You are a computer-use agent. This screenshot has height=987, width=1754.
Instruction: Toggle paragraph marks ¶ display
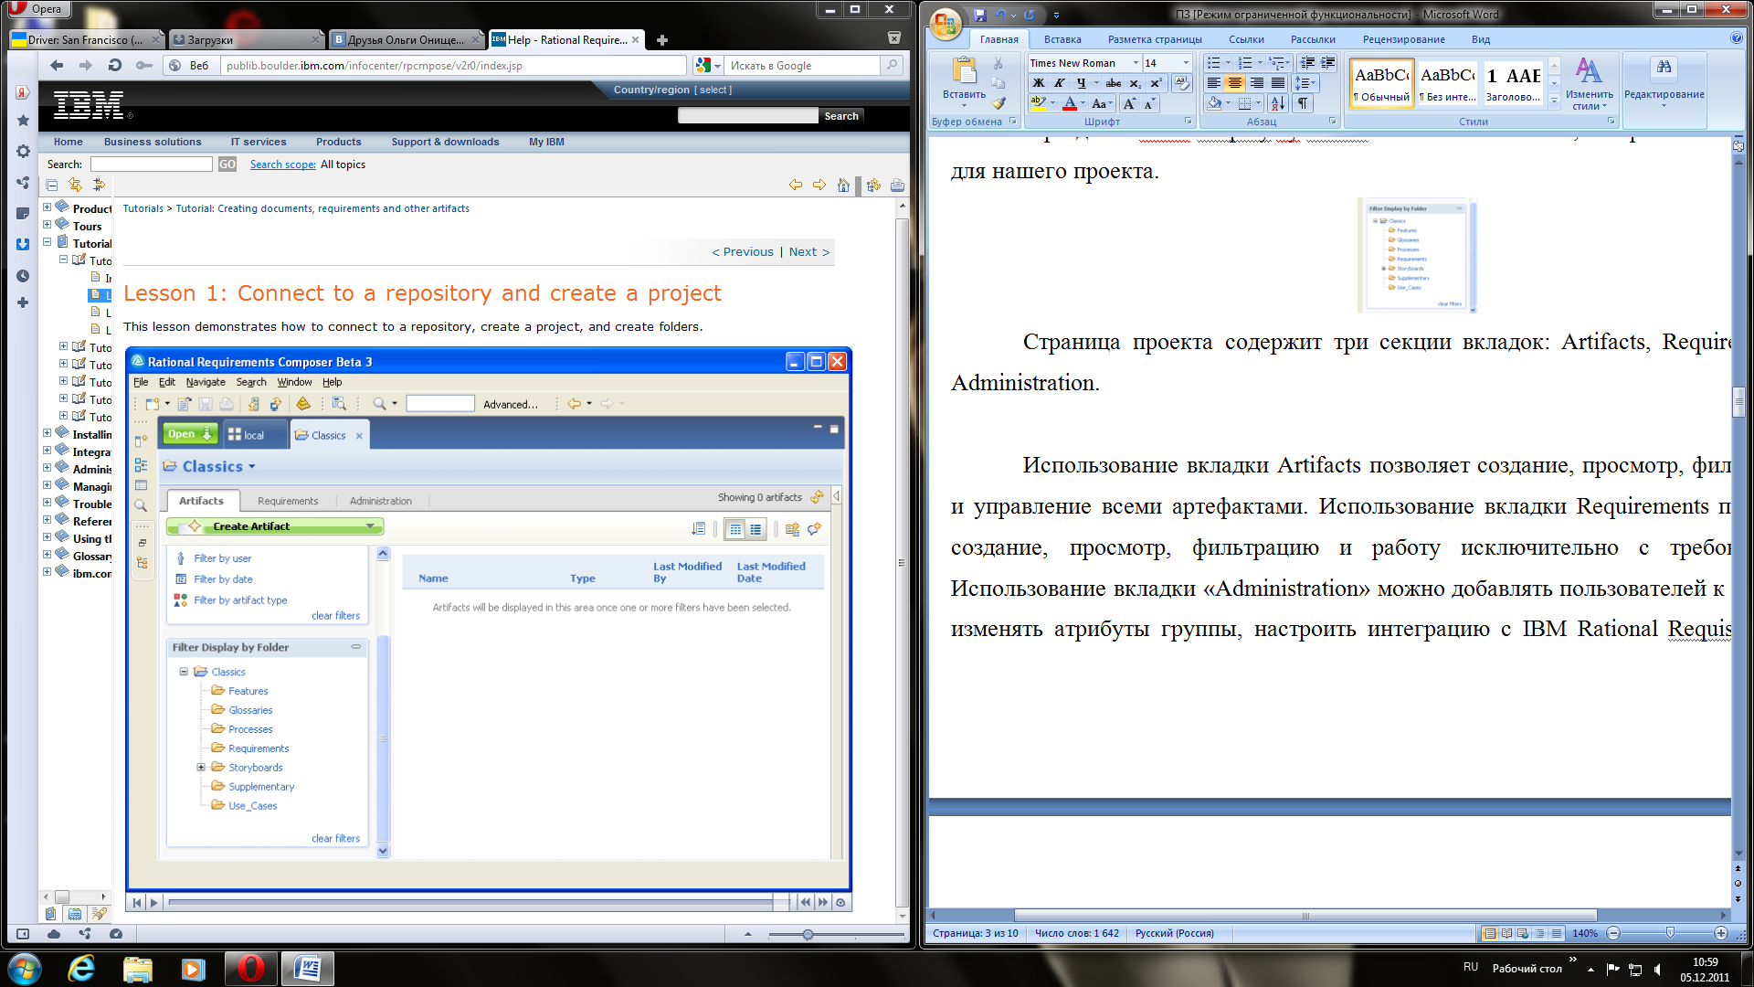[x=1304, y=103]
